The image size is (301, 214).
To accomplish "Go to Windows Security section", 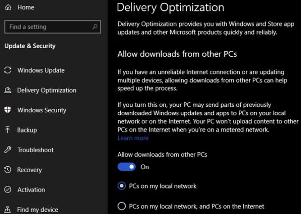I will 41,110.
